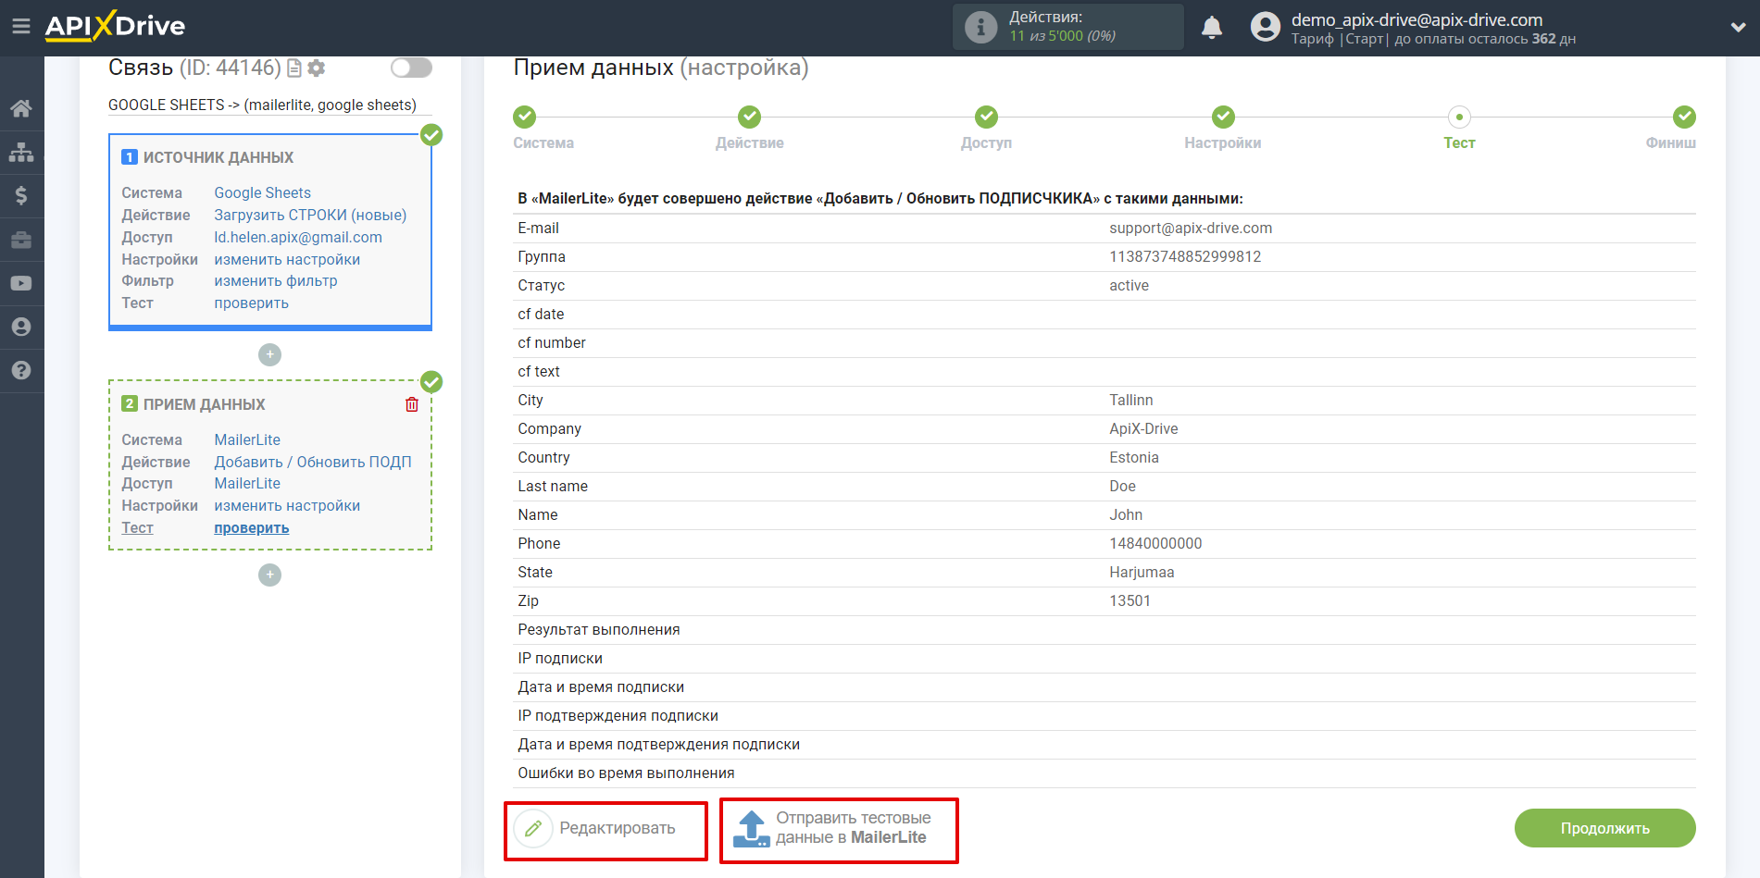Click the Продолжить button
Viewport: 1760px width, 878px height.
[1604, 828]
